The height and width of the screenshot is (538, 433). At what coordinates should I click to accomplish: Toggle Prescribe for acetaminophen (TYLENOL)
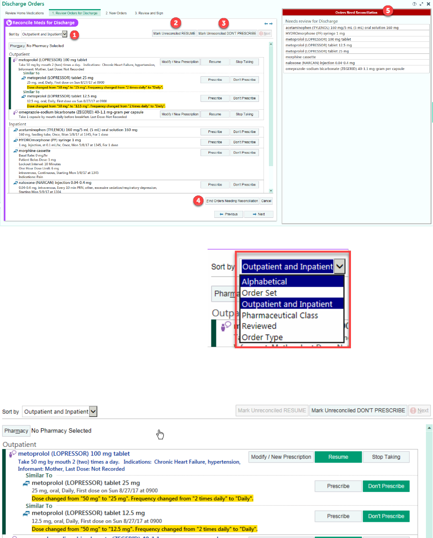pos(215,132)
